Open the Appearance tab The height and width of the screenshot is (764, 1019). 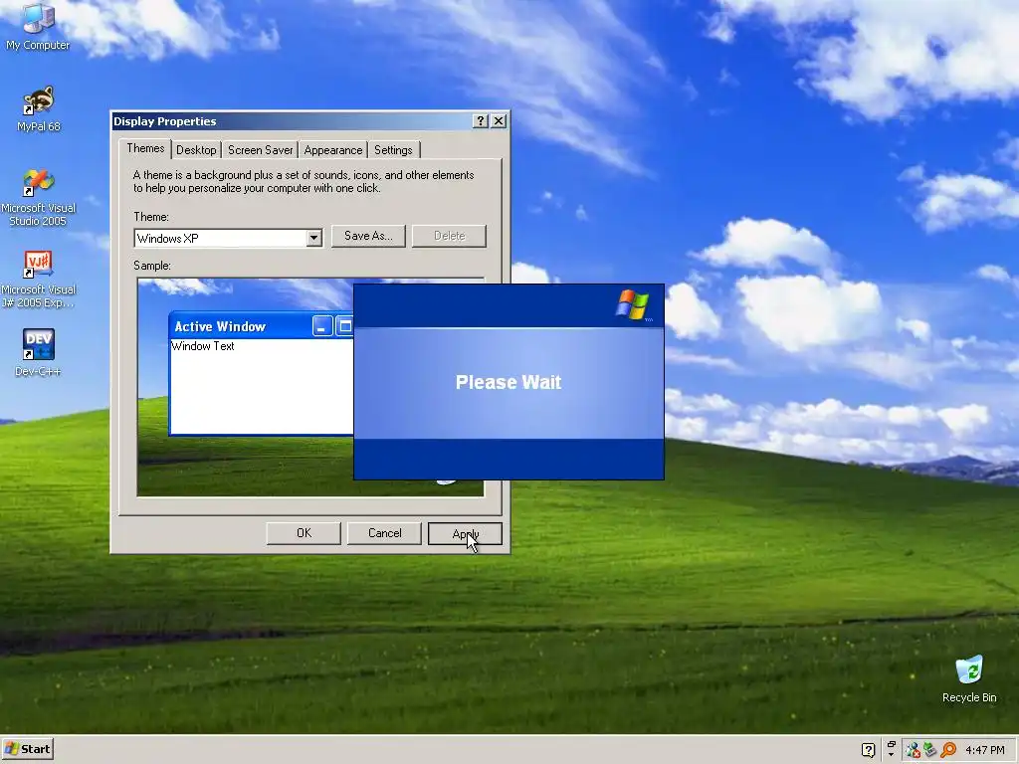tap(332, 150)
